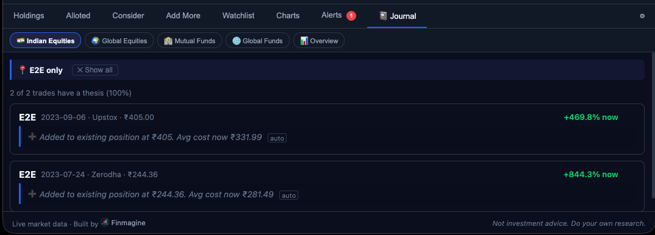This screenshot has width=655, height=235.
Task: Click the journal list vertical scrollbar
Action: click(x=653, y=125)
